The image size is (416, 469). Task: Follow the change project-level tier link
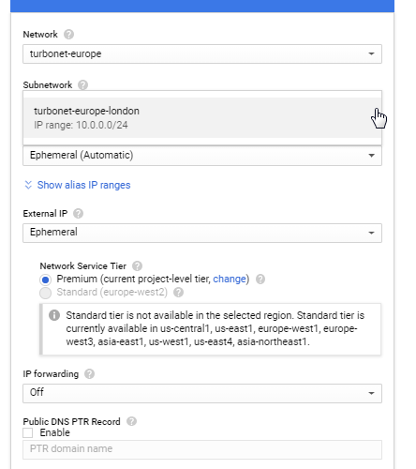point(230,279)
